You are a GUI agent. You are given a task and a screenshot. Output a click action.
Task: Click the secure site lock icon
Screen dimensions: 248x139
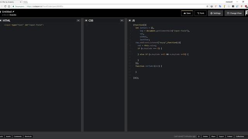[x=13, y=6]
